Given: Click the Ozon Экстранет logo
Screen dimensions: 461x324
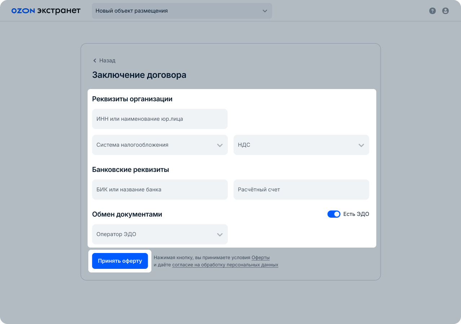Looking at the screenshot, I should (x=46, y=11).
